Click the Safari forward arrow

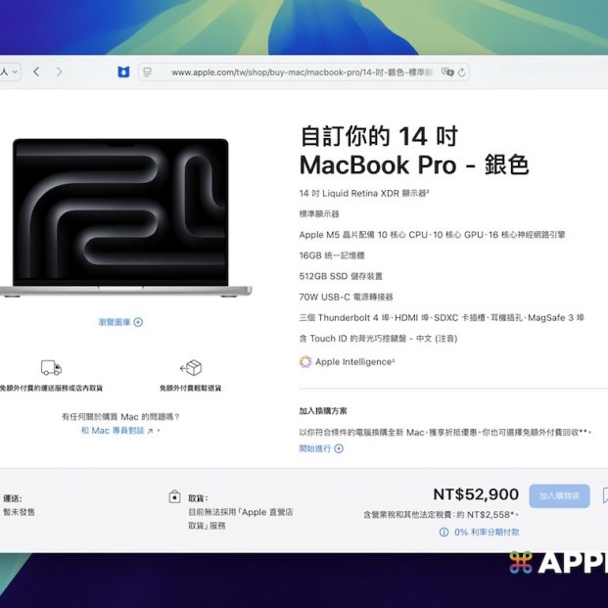[x=60, y=71]
